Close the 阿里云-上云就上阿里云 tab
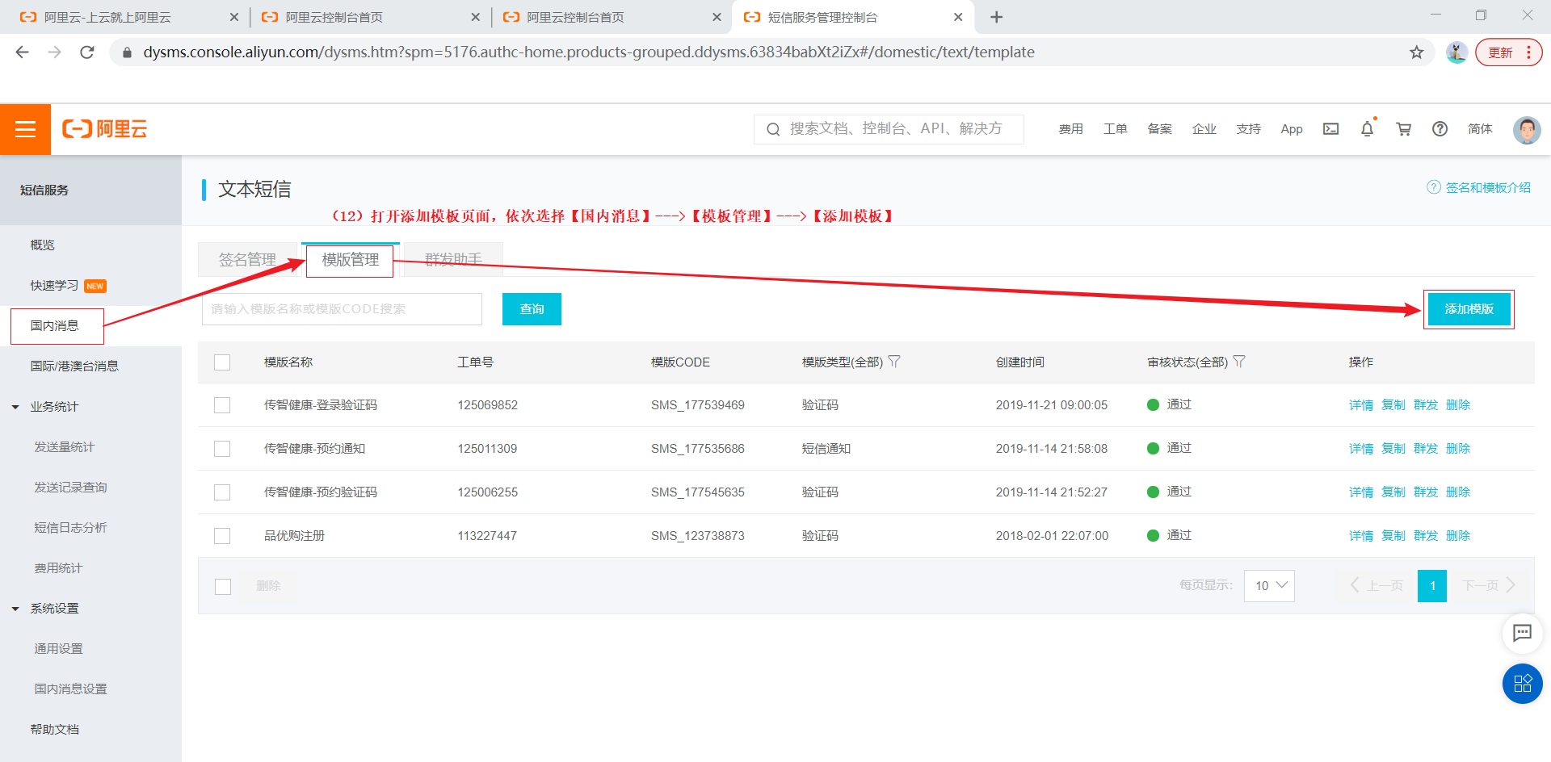This screenshot has width=1551, height=762. pyautogui.click(x=234, y=17)
